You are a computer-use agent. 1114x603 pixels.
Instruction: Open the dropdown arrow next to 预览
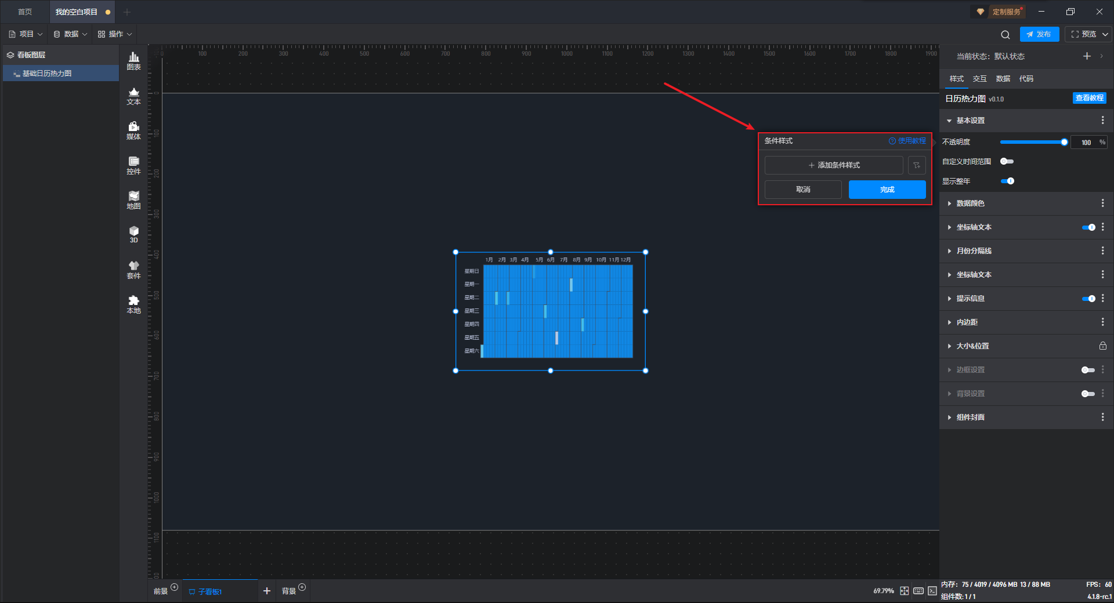point(1105,34)
